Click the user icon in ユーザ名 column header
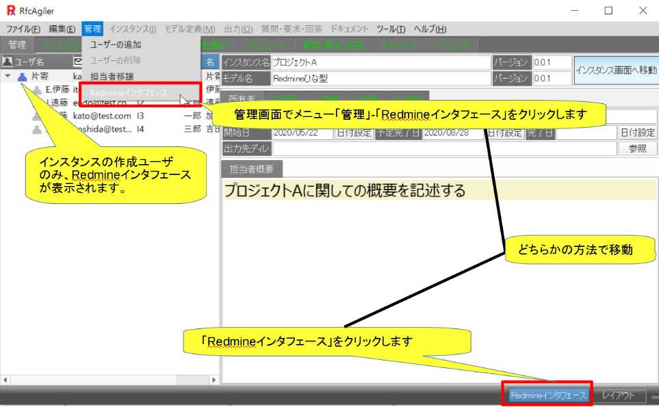659x407 pixels. (8, 62)
